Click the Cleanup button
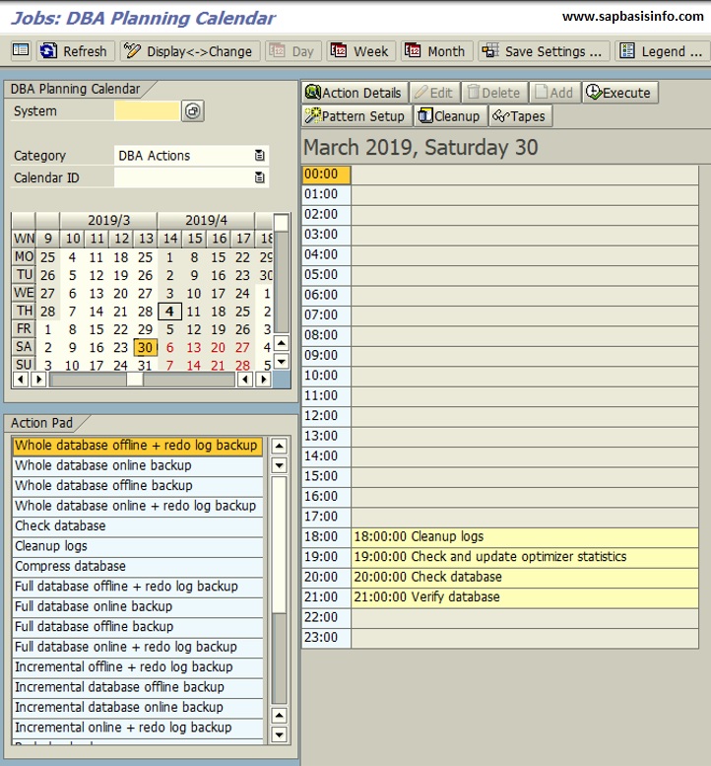 449,116
